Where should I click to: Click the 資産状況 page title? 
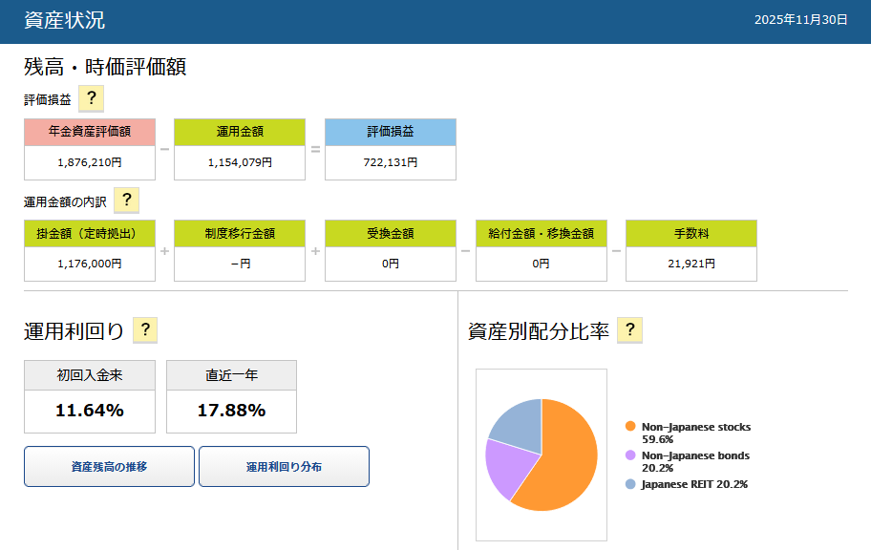point(64,21)
